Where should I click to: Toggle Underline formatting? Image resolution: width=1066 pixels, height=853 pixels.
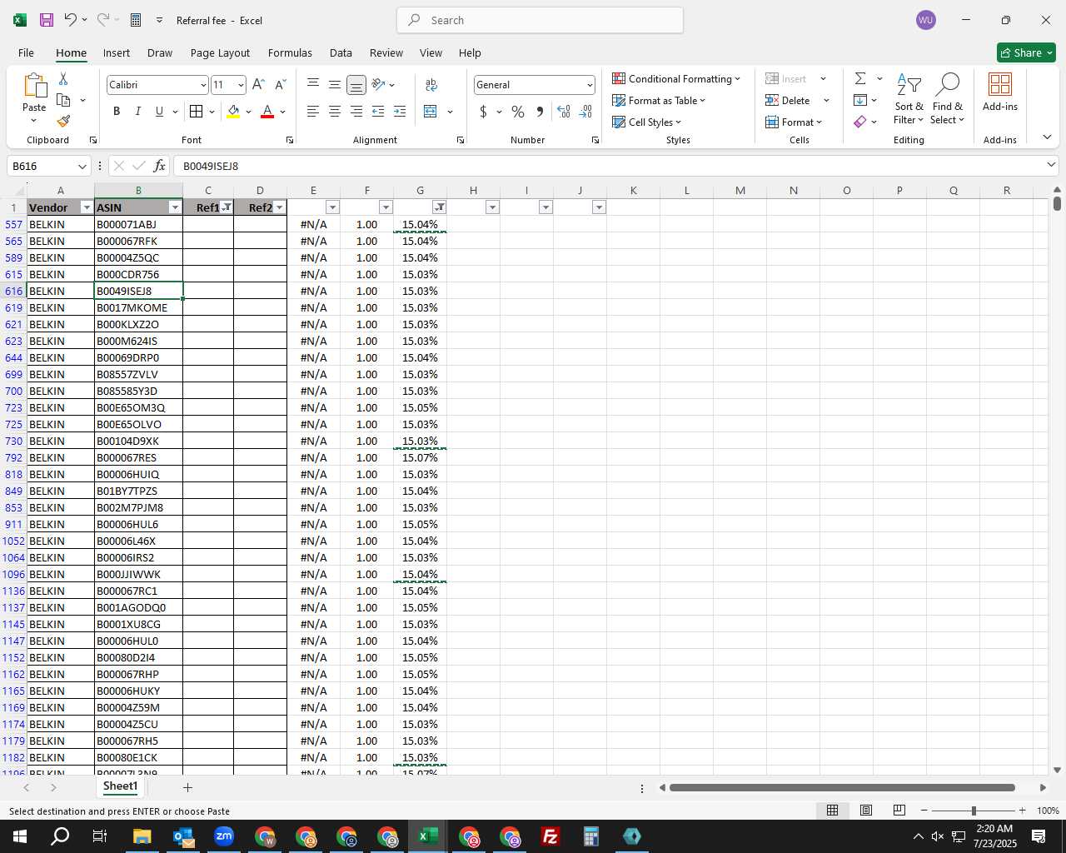(x=159, y=112)
